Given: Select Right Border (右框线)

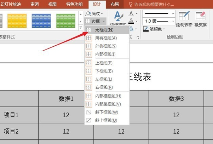Looking at the screenshot, I should coord(107,87).
